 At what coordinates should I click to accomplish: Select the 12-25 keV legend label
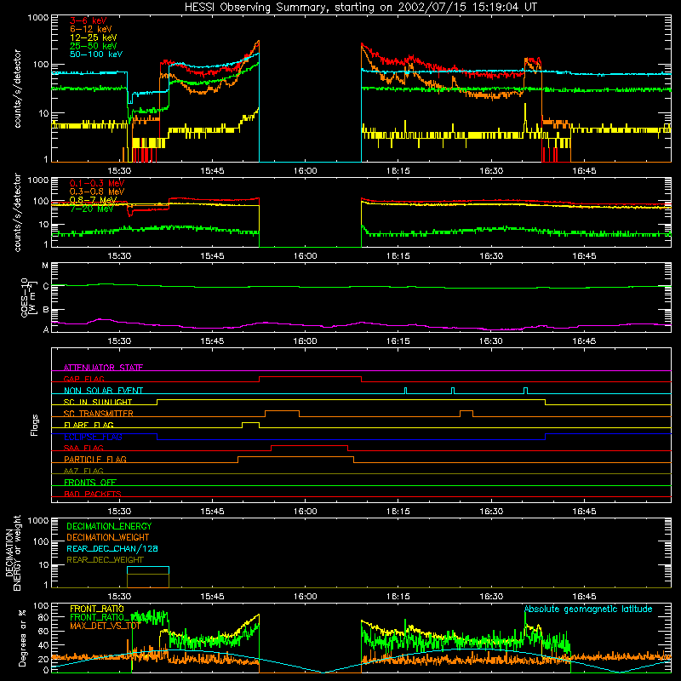point(93,37)
